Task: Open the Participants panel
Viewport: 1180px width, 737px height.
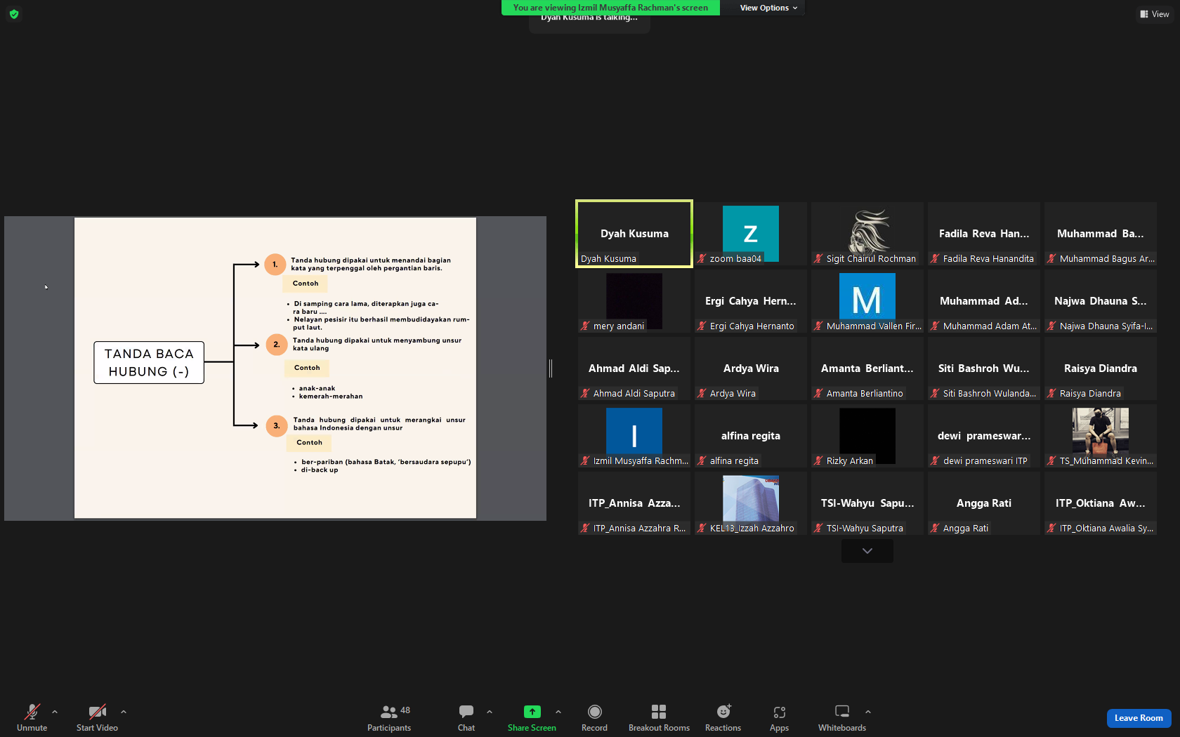Action: [389, 717]
